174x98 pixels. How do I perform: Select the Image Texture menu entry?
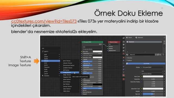coord(70,72)
